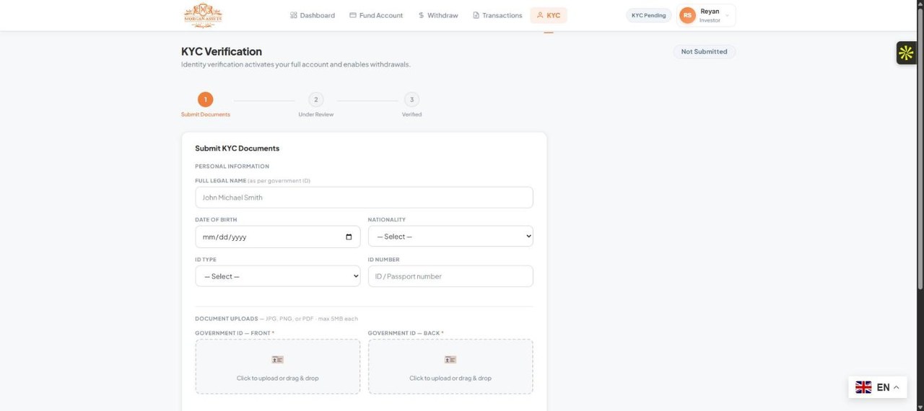Click the RS user avatar
Image resolution: width=924 pixels, height=411 pixels.
click(x=688, y=15)
